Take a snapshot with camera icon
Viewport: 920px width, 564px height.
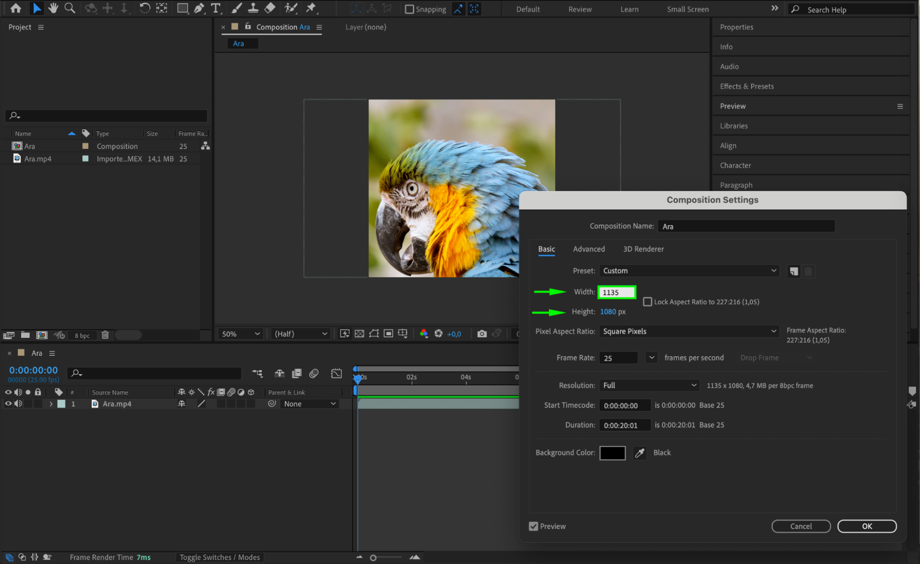[x=481, y=334]
